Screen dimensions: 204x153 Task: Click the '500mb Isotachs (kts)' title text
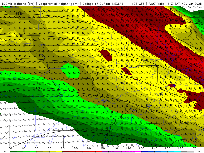18,4
